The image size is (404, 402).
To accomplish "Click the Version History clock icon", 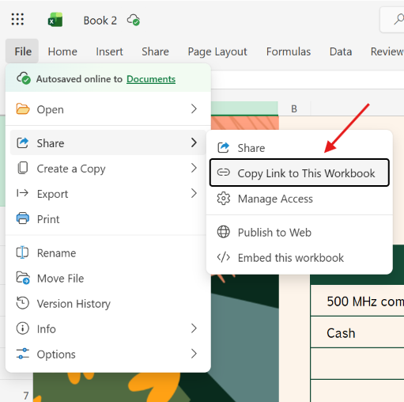I will [x=23, y=303].
